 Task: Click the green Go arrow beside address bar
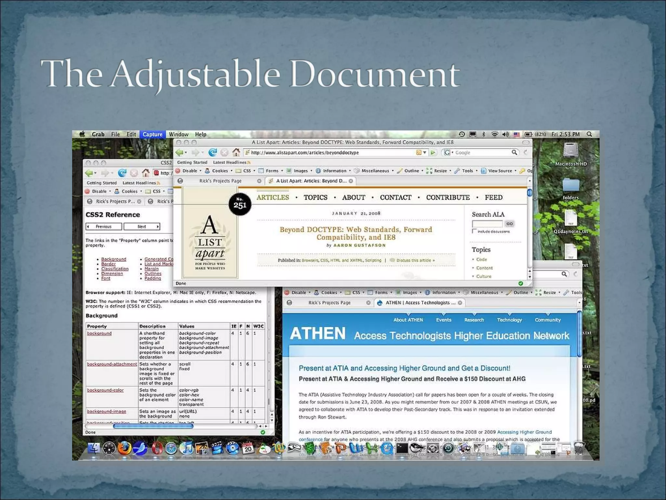pos(433,152)
